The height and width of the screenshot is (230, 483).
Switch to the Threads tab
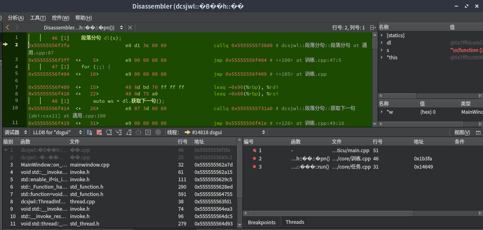(295, 222)
